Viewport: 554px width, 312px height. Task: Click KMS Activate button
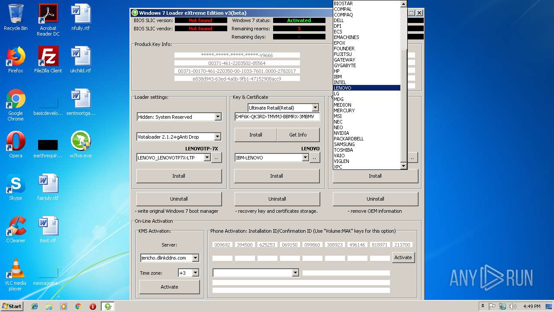169,287
